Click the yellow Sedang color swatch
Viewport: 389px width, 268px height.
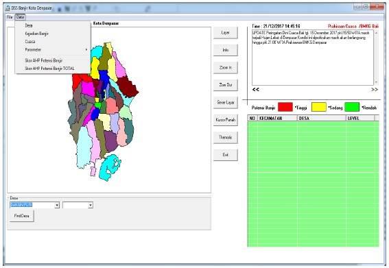(x=319, y=107)
